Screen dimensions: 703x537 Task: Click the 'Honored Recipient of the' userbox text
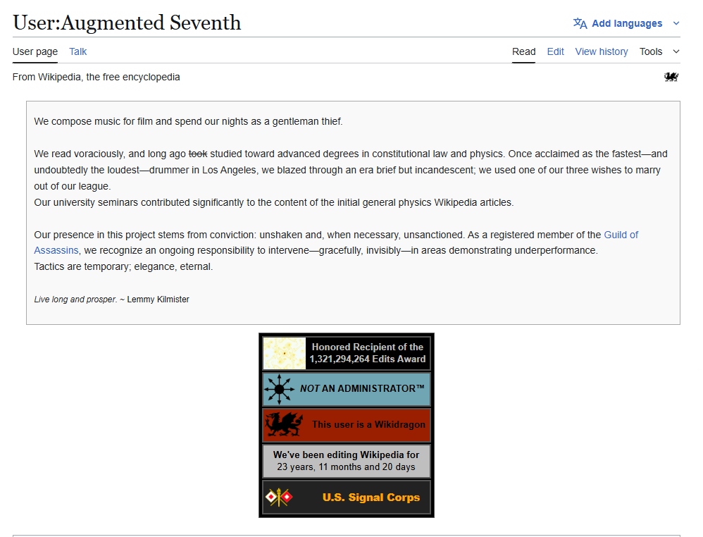[x=368, y=347]
